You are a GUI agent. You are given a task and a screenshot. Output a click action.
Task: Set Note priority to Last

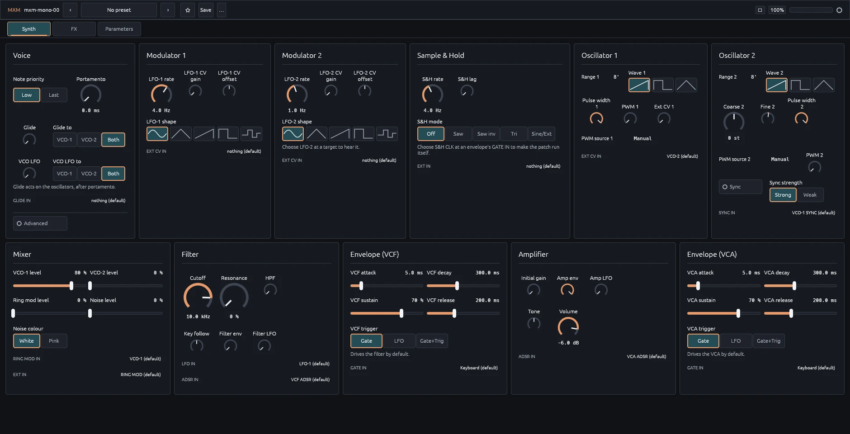tap(54, 95)
